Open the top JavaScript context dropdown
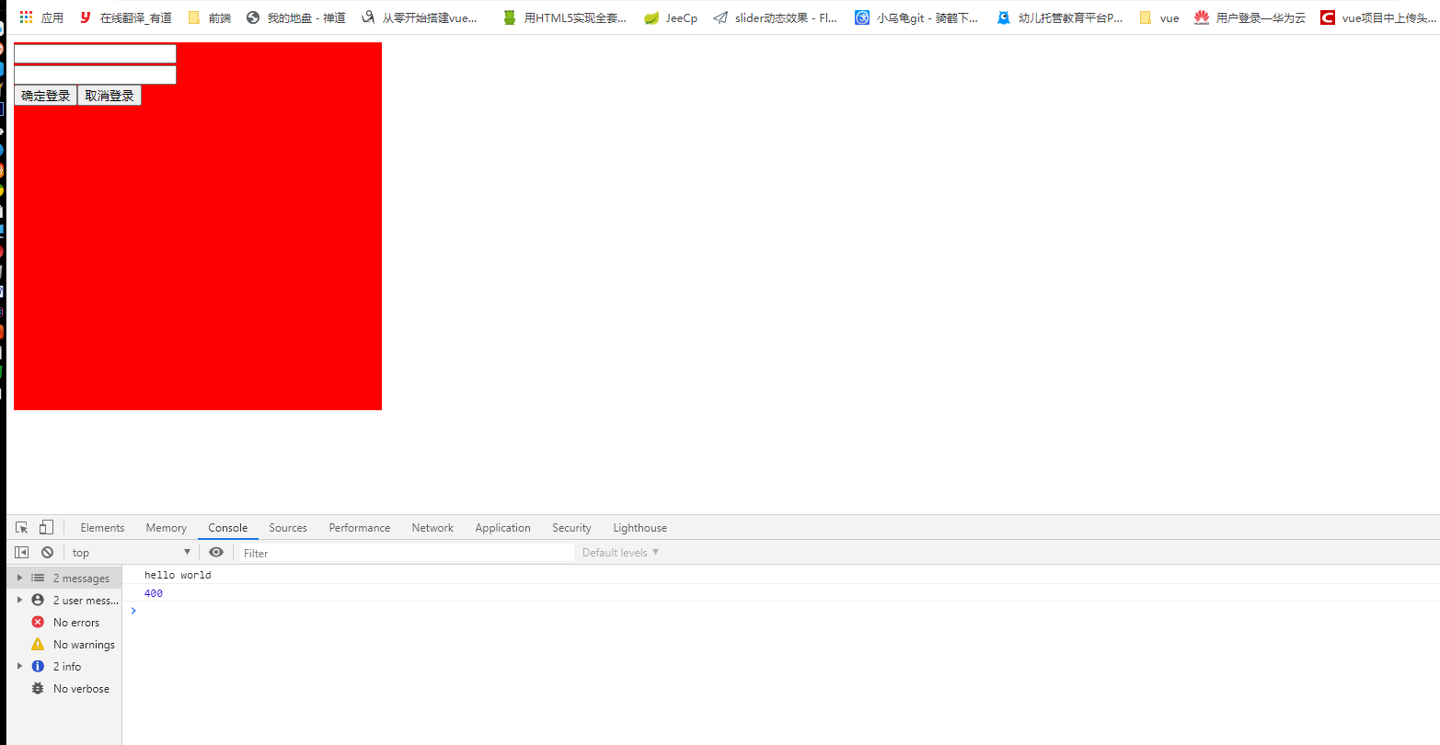This screenshot has height=745, width=1440. pos(132,553)
